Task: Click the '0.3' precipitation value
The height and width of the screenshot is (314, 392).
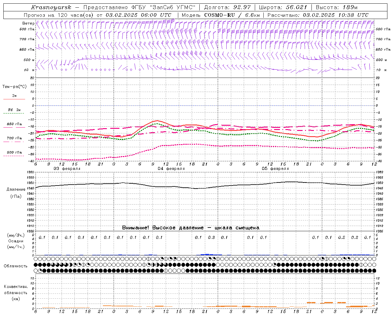Action: tap(211, 237)
